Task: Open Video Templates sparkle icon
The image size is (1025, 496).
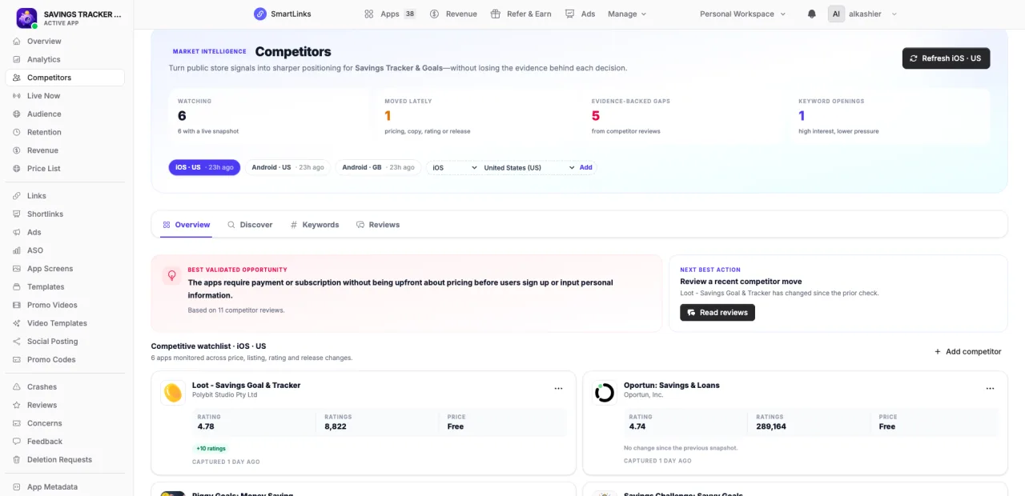Action: [18, 323]
